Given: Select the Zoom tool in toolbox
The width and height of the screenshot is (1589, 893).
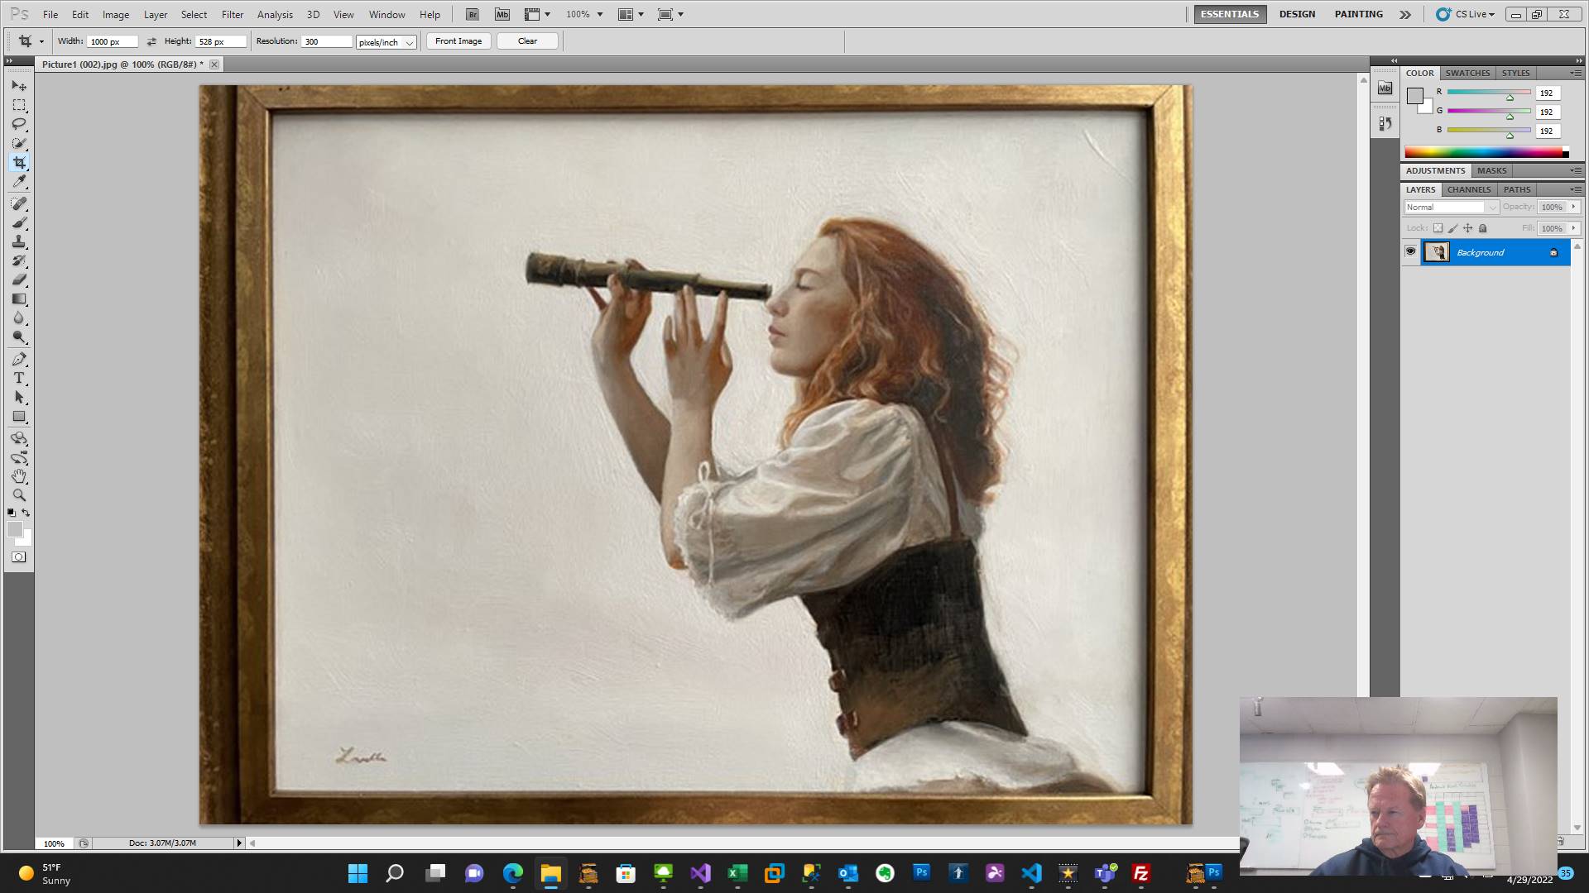Looking at the screenshot, I should click(19, 495).
